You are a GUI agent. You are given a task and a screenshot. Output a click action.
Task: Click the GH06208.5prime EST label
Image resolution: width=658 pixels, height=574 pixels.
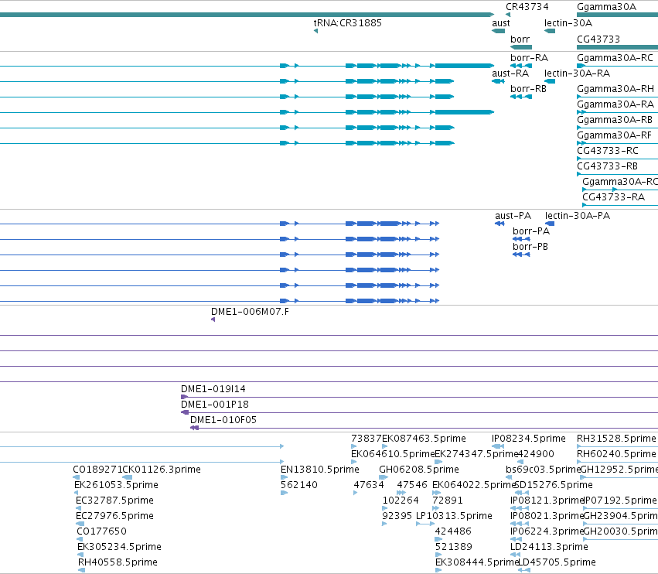point(419,469)
